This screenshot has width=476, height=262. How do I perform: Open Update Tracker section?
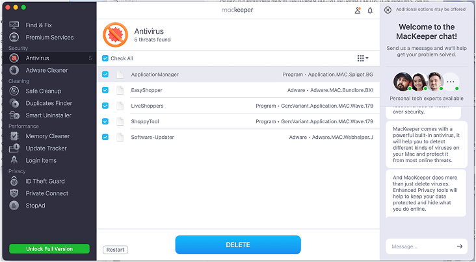46,148
